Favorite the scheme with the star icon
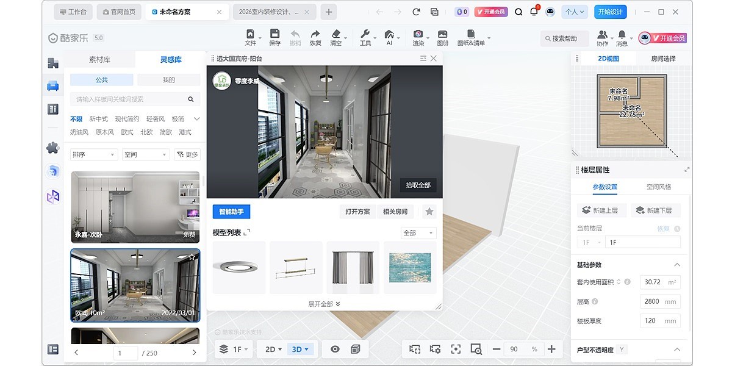Screen dimensions: 732x366 point(429,212)
